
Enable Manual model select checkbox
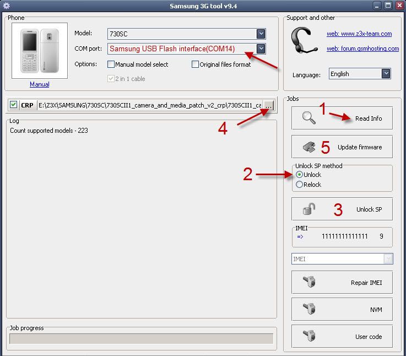(x=111, y=64)
